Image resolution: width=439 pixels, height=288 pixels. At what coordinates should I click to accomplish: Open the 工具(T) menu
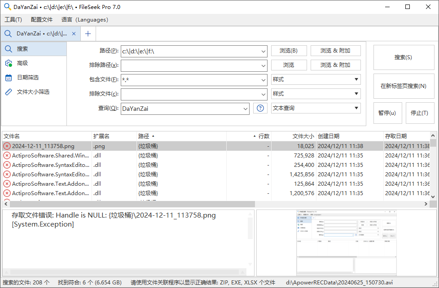tap(13, 20)
